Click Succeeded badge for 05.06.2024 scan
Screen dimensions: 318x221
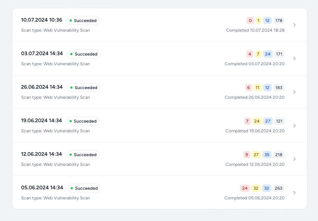[x=84, y=188]
